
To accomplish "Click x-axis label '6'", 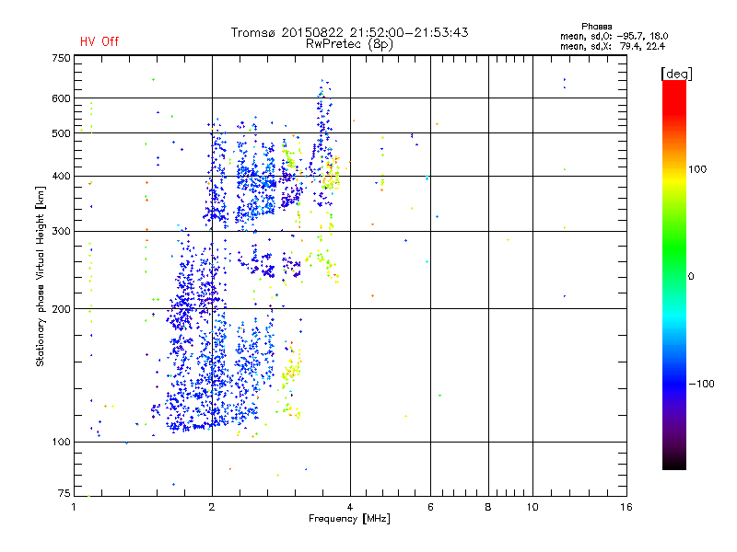I will [x=430, y=508].
